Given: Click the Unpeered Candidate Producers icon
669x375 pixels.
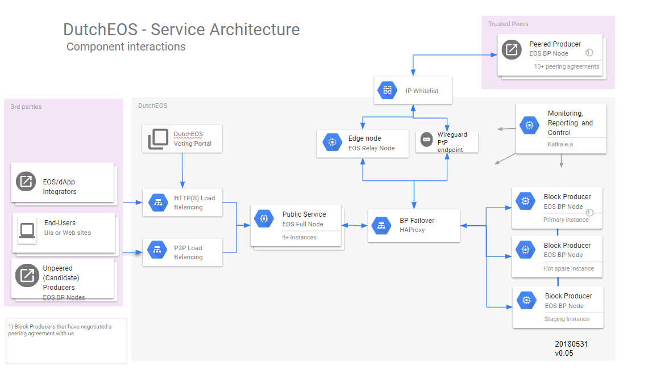Looking at the screenshot, I should click(27, 275).
